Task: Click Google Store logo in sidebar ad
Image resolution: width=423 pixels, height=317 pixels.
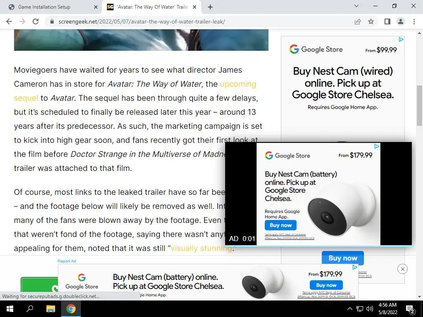Action: (x=316, y=50)
